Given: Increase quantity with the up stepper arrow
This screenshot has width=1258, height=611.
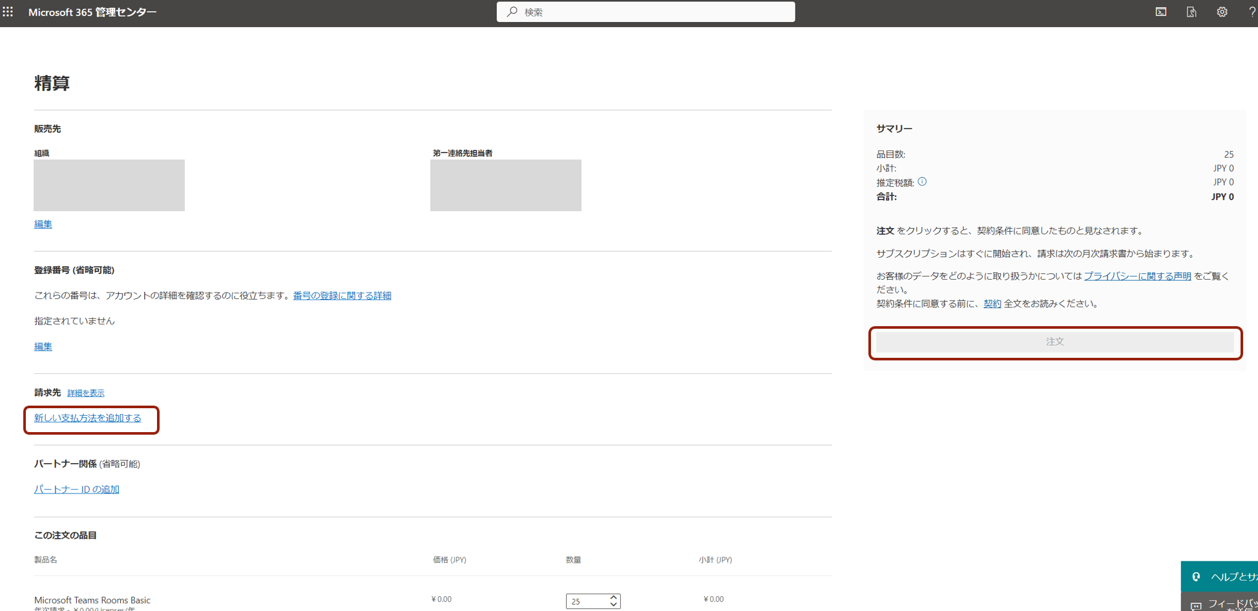Looking at the screenshot, I should (613, 597).
